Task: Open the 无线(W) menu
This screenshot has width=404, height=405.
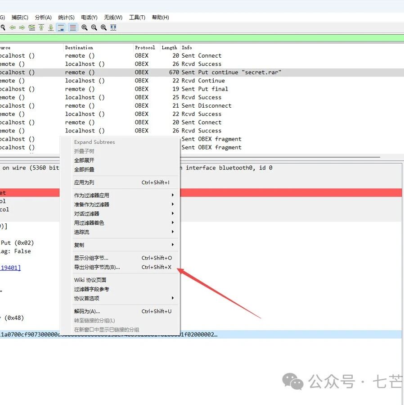Action: (113, 17)
